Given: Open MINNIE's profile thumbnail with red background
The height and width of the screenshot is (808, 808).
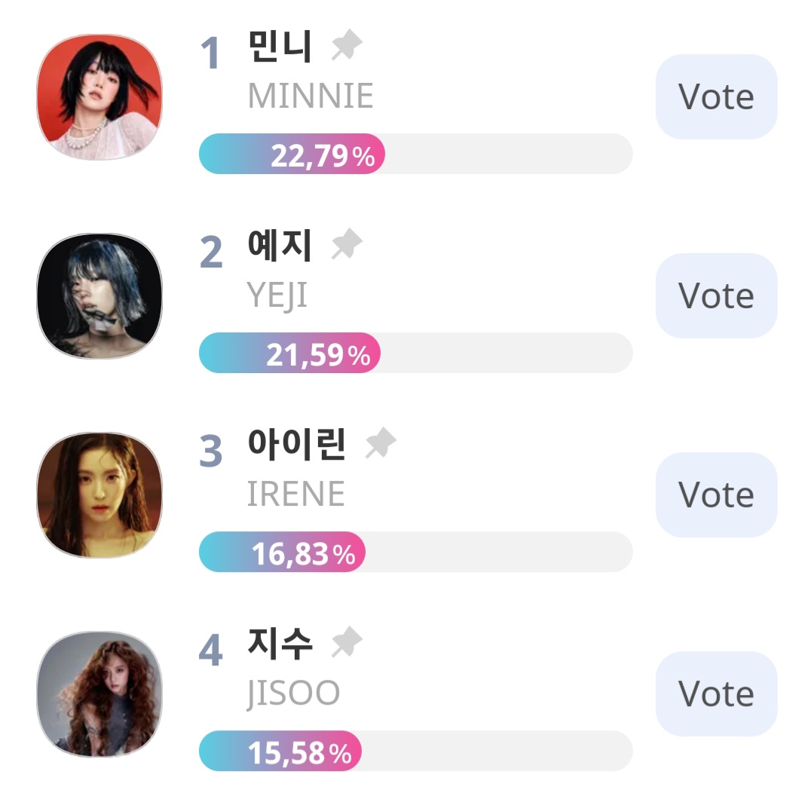Looking at the screenshot, I should pos(99,97).
